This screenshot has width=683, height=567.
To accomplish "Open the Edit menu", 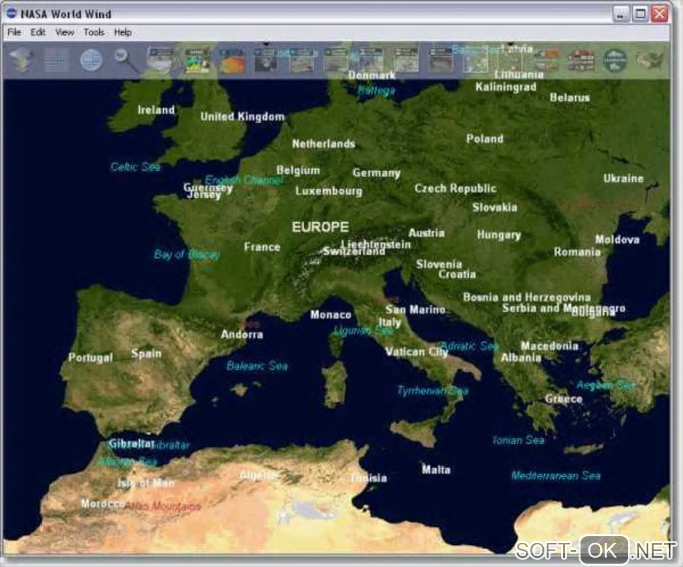I will [38, 32].
